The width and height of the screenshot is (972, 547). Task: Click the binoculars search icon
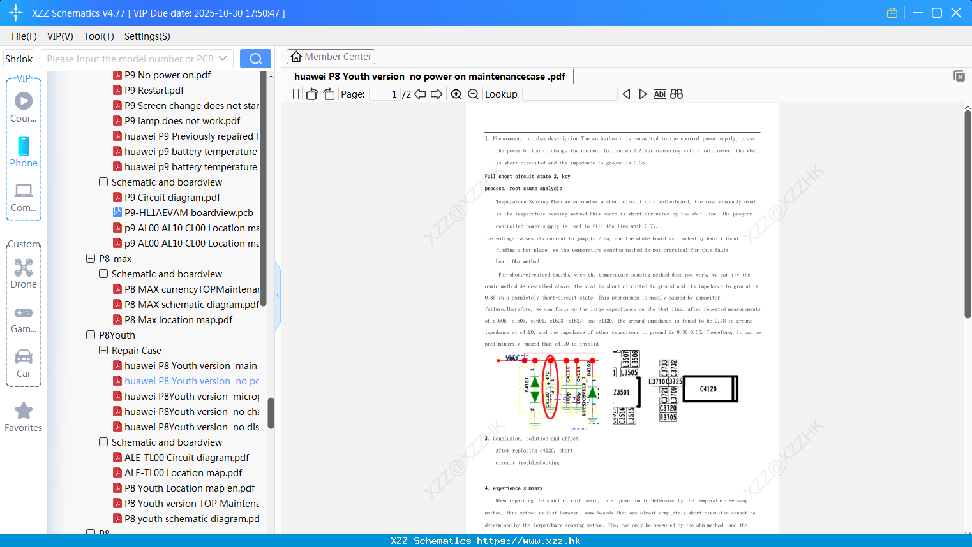(677, 94)
